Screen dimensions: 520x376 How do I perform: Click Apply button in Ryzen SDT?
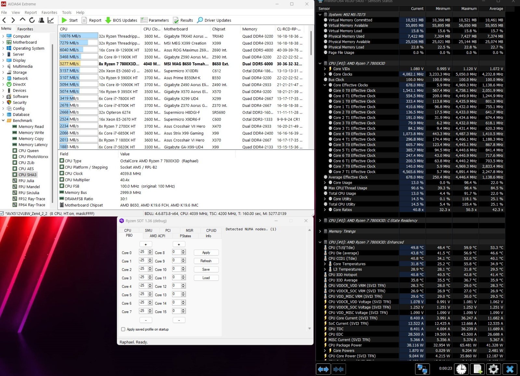coord(206,253)
